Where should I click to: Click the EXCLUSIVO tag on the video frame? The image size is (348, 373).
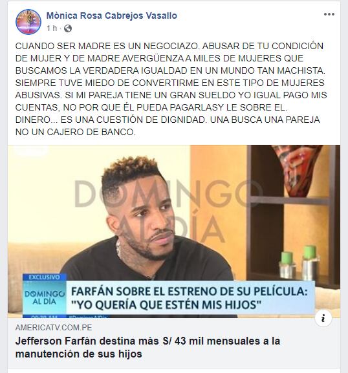44,277
